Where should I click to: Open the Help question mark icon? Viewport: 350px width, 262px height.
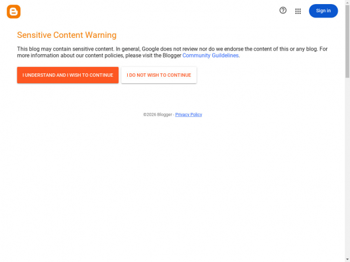[x=283, y=10]
